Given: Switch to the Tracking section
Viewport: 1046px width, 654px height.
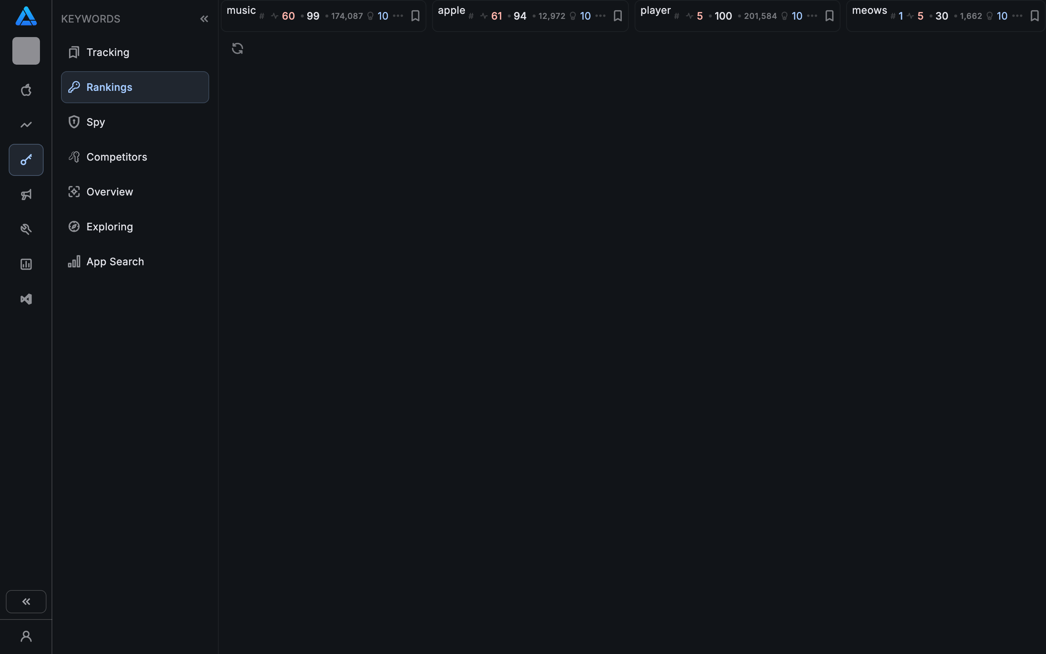Looking at the screenshot, I should 107,52.
